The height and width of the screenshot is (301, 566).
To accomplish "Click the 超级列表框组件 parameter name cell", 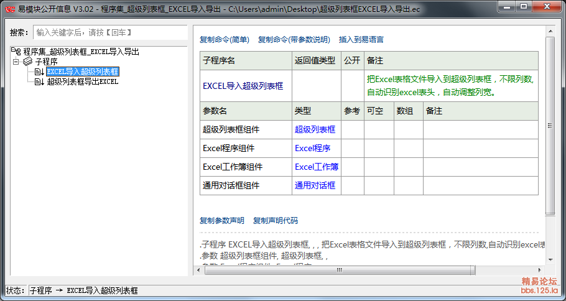I will coord(246,129).
